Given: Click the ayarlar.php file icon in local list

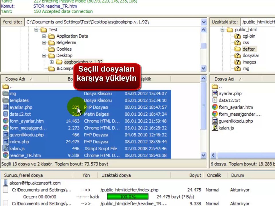Looking at the screenshot, I should 6,107.
